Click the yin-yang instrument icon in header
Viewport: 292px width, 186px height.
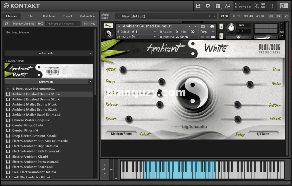[x=108, y=34]
